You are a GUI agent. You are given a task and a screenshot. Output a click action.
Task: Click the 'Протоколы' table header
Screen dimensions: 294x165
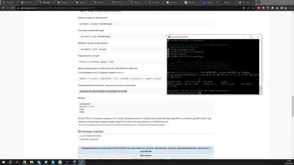click(146, 155)
